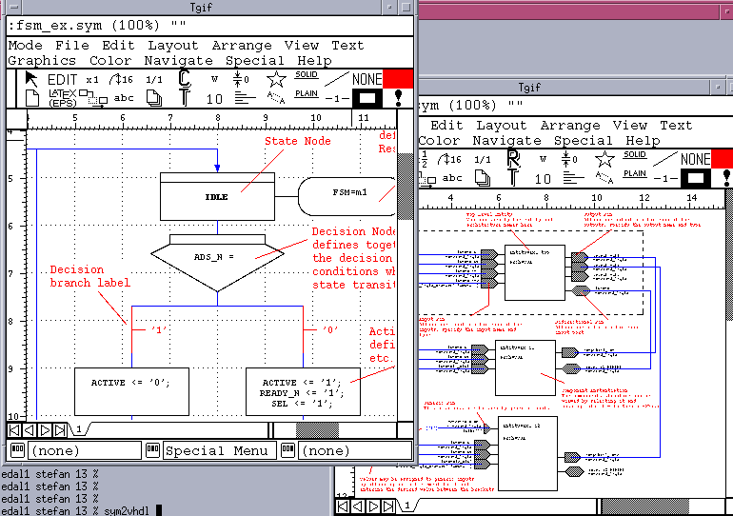Select page tab 1 in front window

coord(78,429)
